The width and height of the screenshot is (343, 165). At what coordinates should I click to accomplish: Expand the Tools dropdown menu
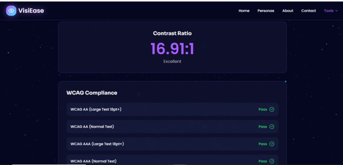pos(331,11)
